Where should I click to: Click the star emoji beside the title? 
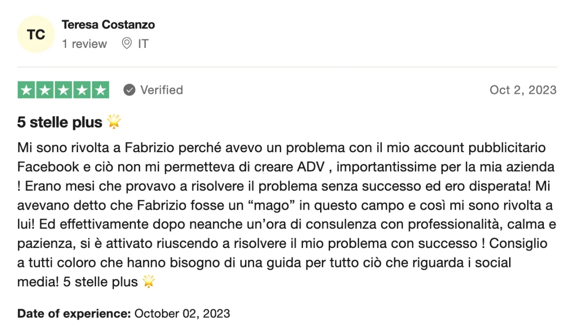pyautogui.click(x=114, y=122)
